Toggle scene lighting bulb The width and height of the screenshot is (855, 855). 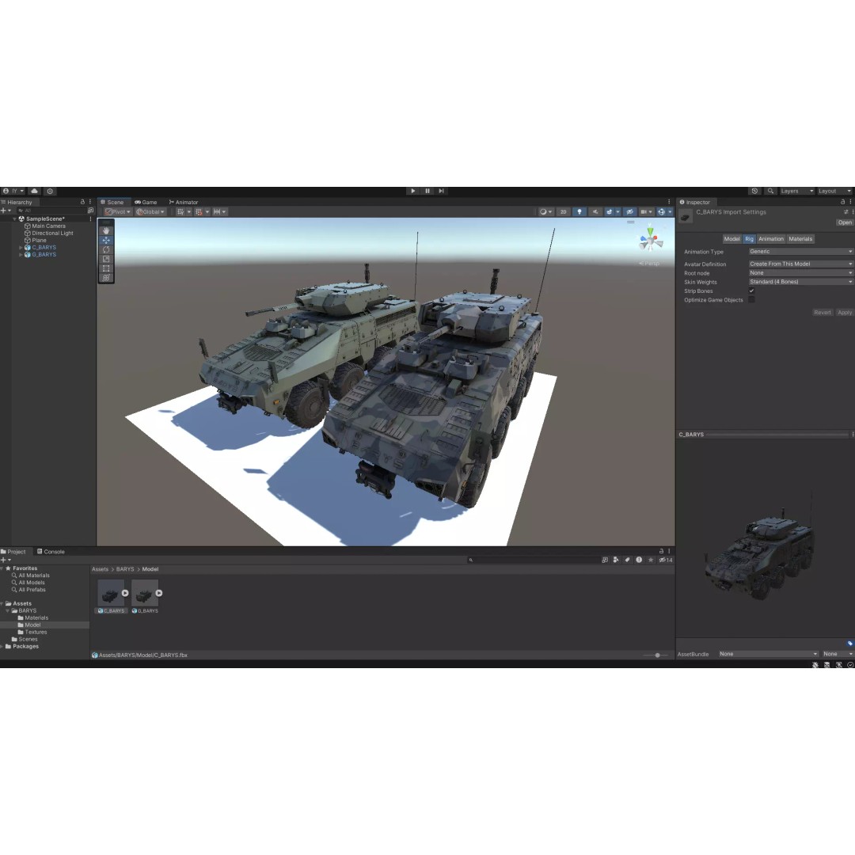click(579, 211)
